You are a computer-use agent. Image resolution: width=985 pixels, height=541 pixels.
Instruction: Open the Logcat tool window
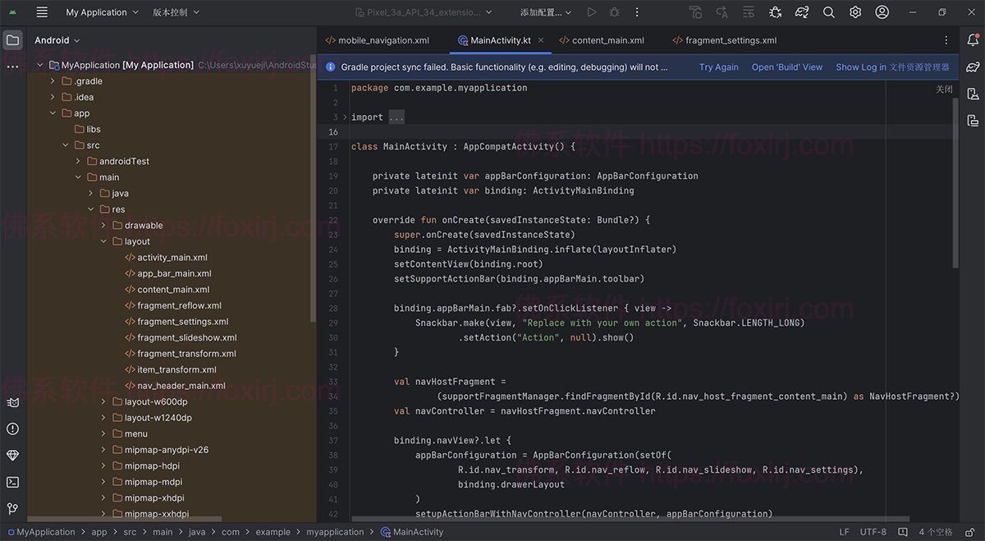coord(12,402)
